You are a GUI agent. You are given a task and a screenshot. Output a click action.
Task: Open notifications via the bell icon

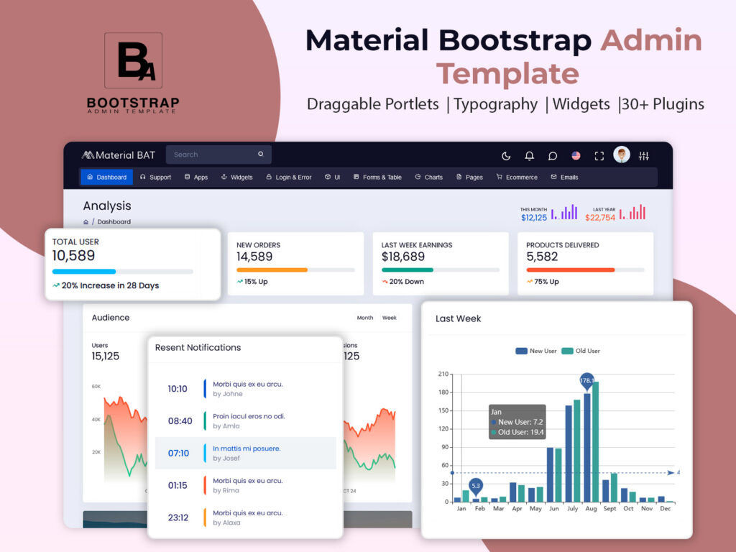(x=530, y=155)
